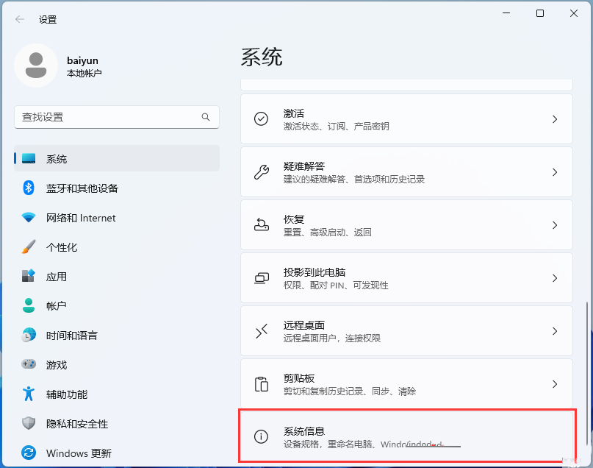The height and width of the screenshot is (468, 593).
Task: Expand the 远程桌面 row chevron
Action: click(556, 330)
